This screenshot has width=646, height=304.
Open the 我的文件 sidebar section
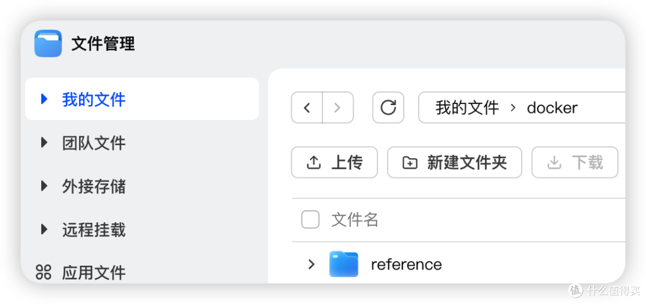(x=142, y=99)
